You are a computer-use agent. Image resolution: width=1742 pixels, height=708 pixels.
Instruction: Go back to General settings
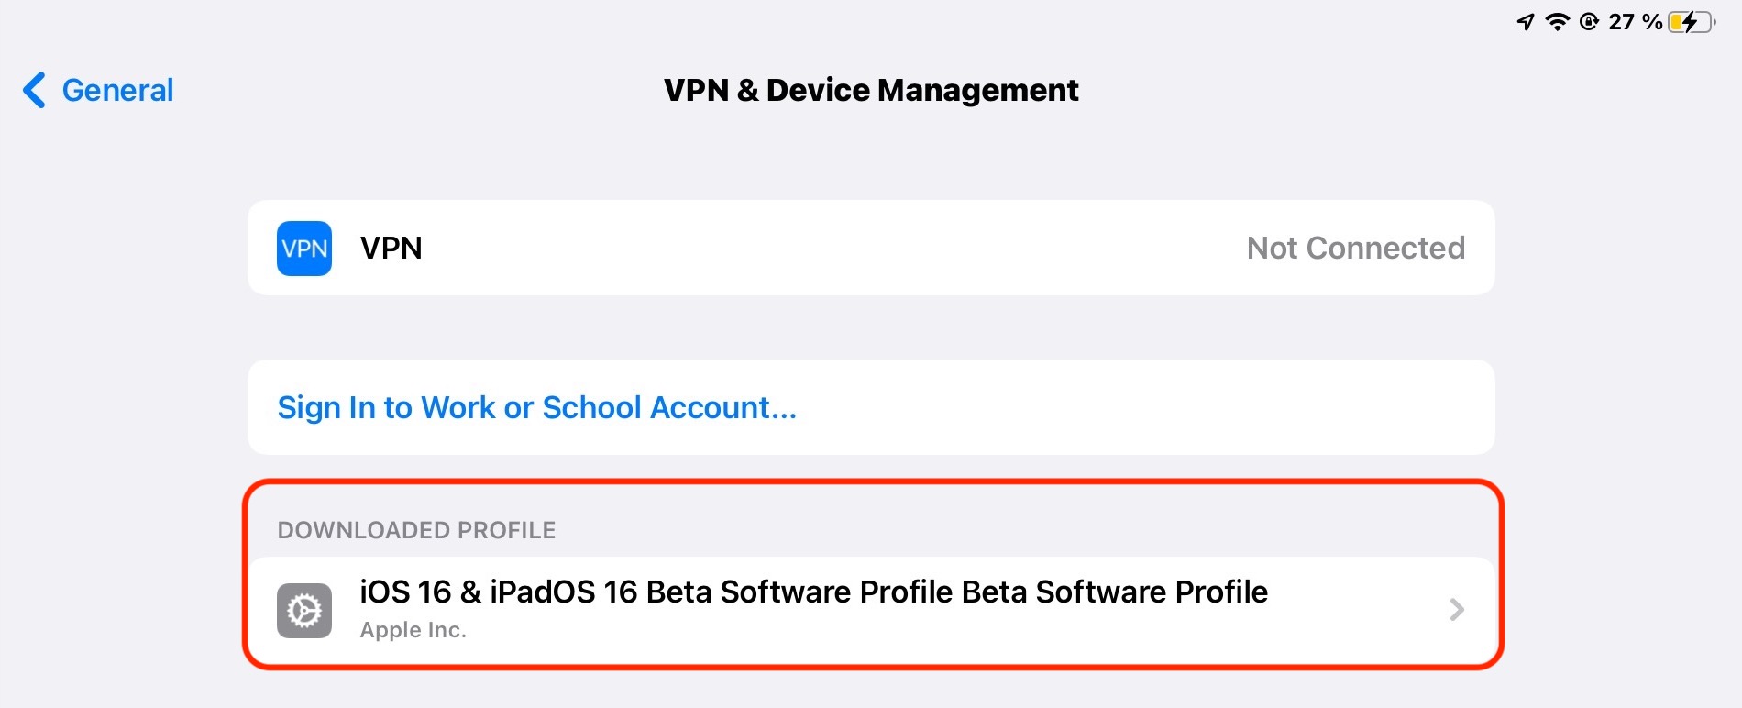click(99, 90)
